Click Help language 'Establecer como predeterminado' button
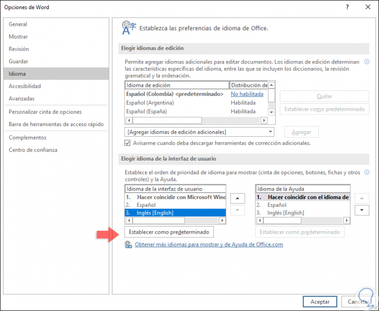 [300, 232]
